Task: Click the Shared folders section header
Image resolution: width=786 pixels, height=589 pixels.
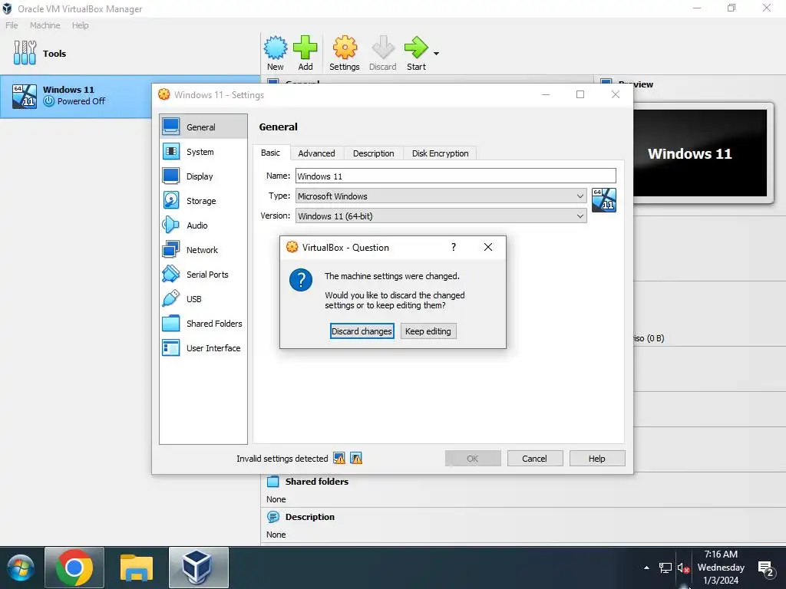Action: 317,482
